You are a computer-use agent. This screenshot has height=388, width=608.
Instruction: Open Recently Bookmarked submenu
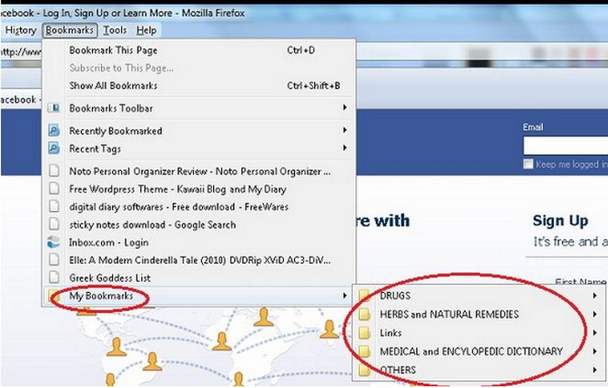(199, 131)
